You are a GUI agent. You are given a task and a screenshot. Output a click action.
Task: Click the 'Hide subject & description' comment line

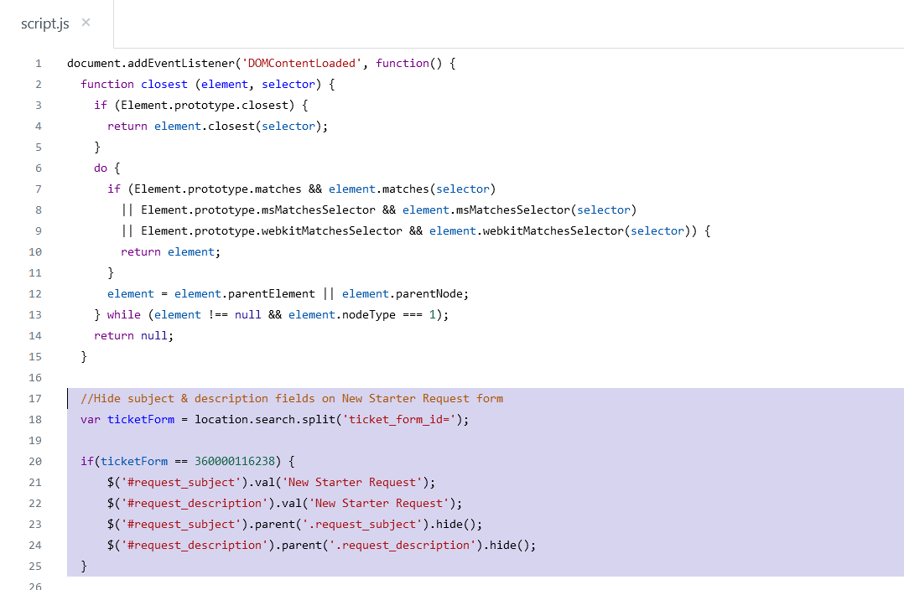[292, 399]
